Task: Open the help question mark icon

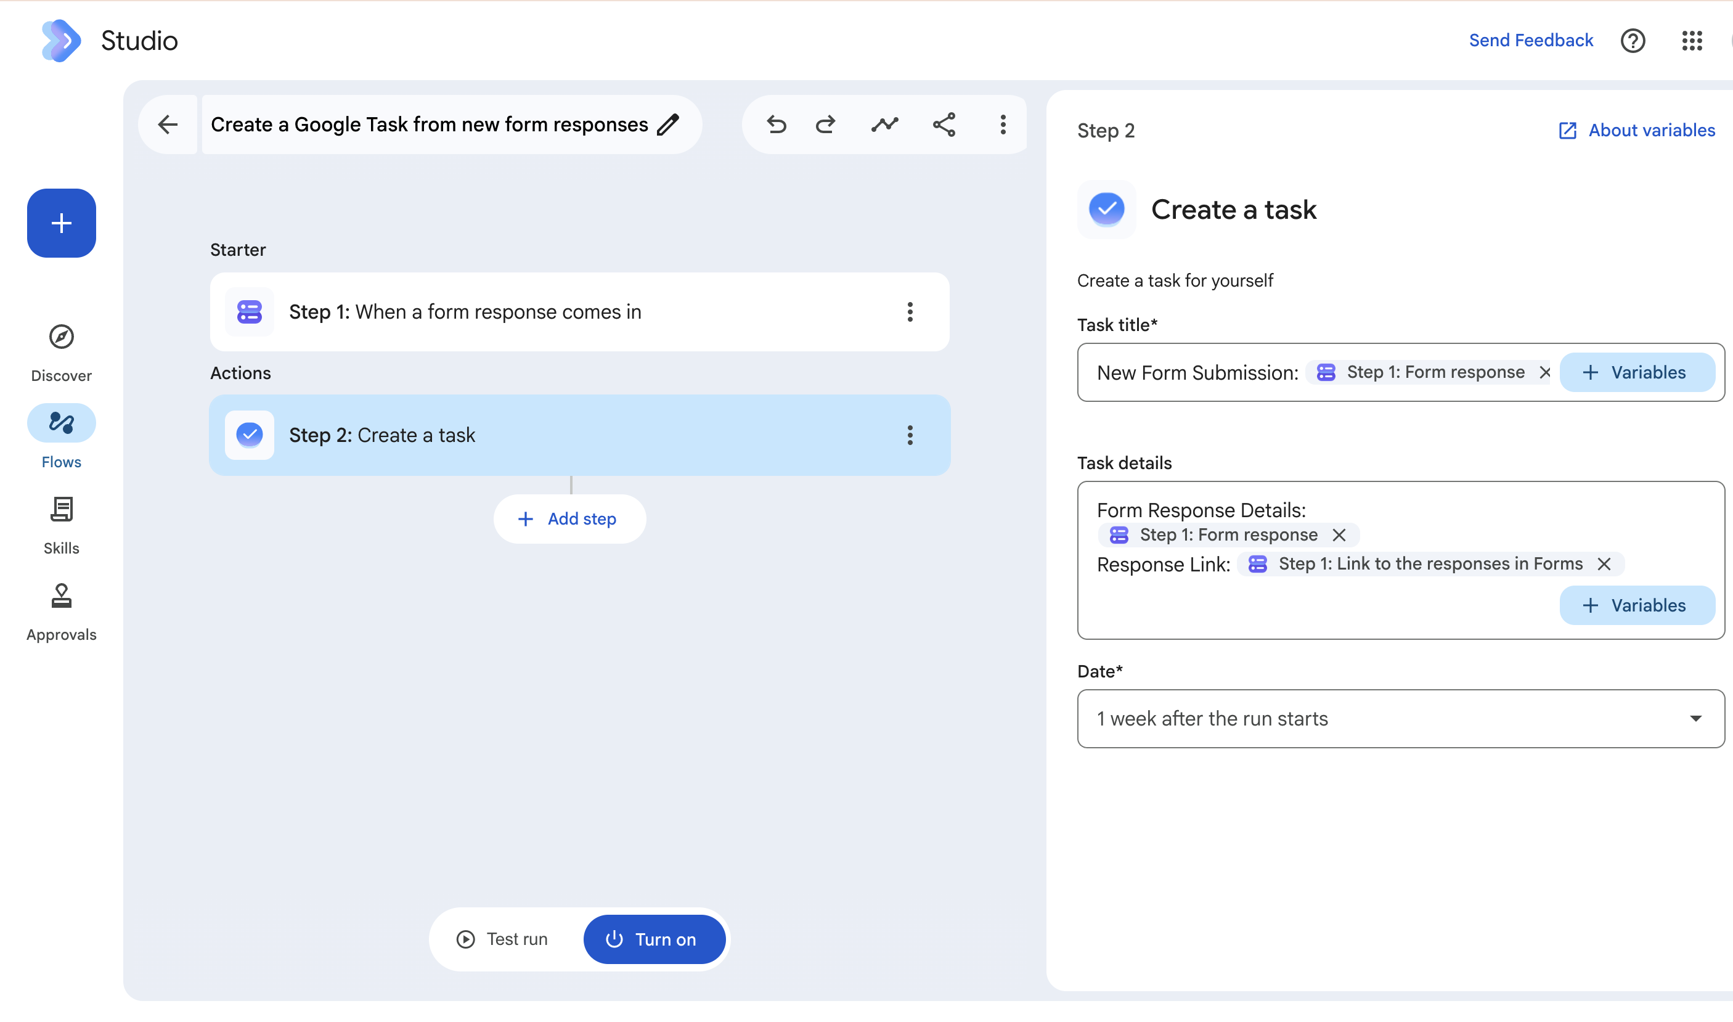Action: [1633, 41]
